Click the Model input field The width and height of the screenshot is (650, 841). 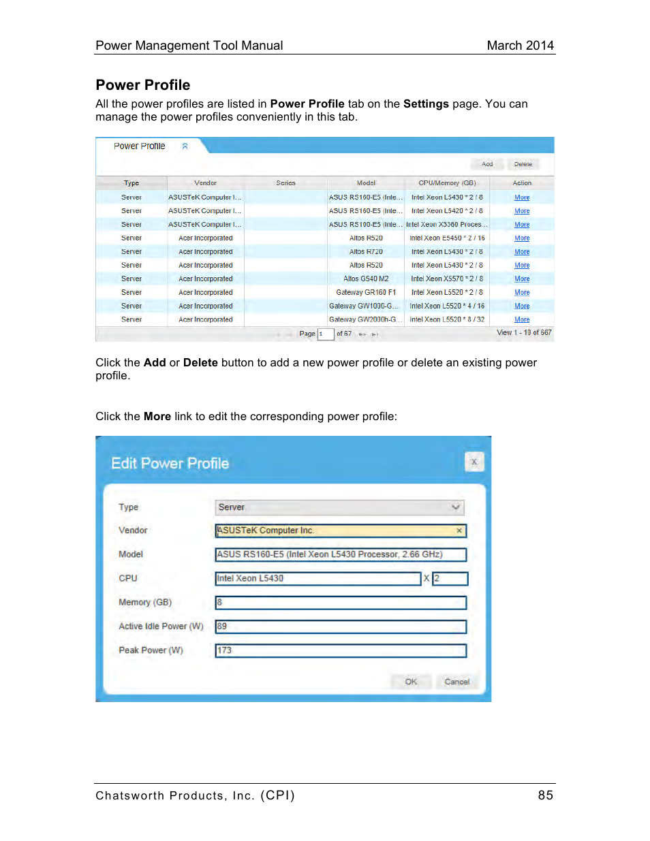click(341, 554)
